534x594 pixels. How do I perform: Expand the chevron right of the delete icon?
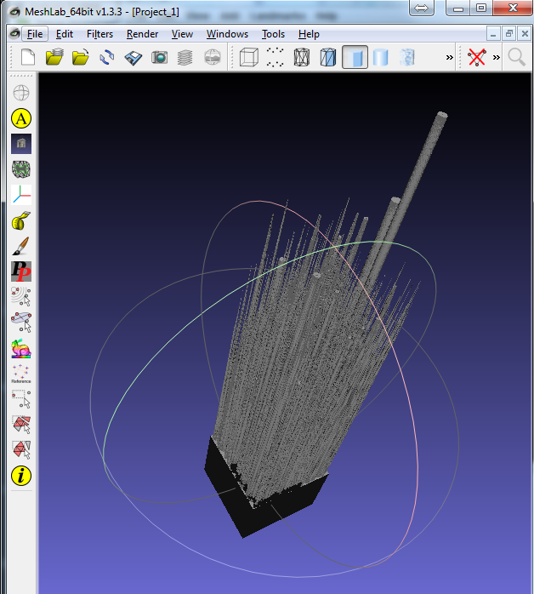(496, 57)
